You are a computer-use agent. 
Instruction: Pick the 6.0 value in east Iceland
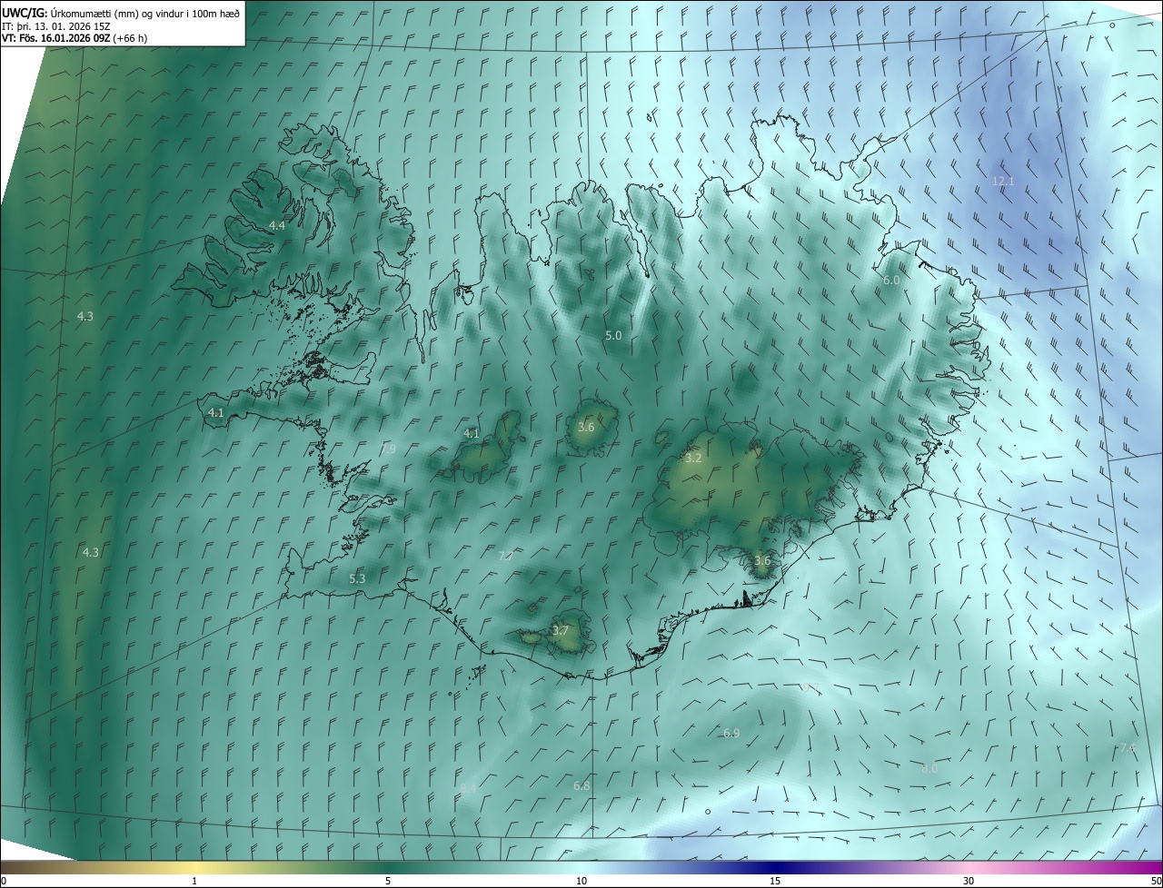point(891,281)
